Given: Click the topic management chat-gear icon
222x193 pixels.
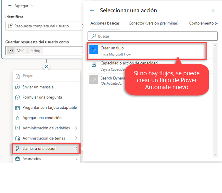Looking at the screenshot, I should 17,138.
